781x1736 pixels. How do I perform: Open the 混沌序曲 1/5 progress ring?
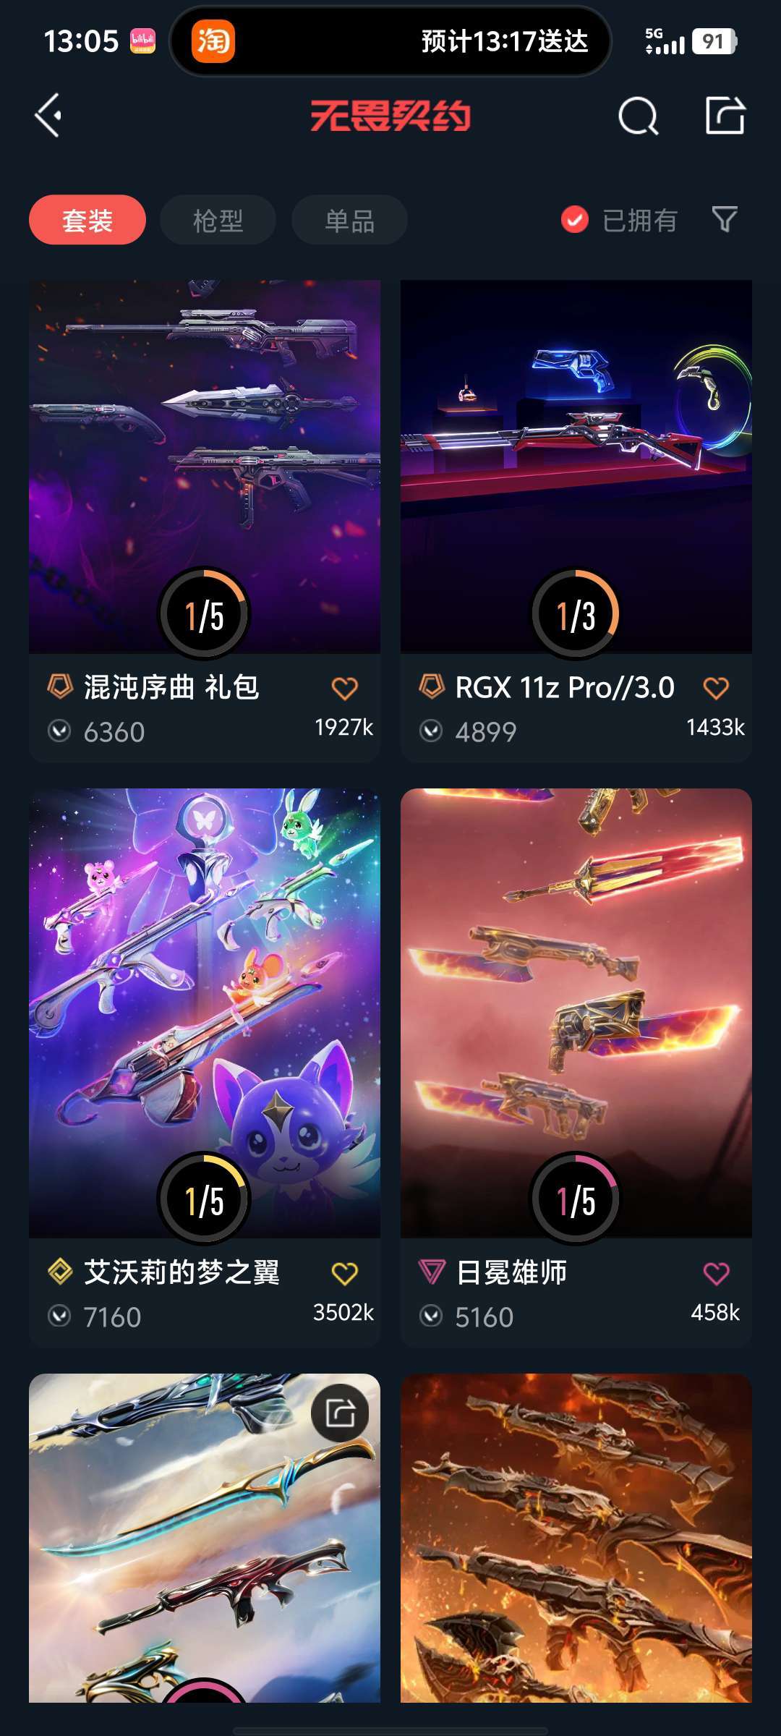205,613
